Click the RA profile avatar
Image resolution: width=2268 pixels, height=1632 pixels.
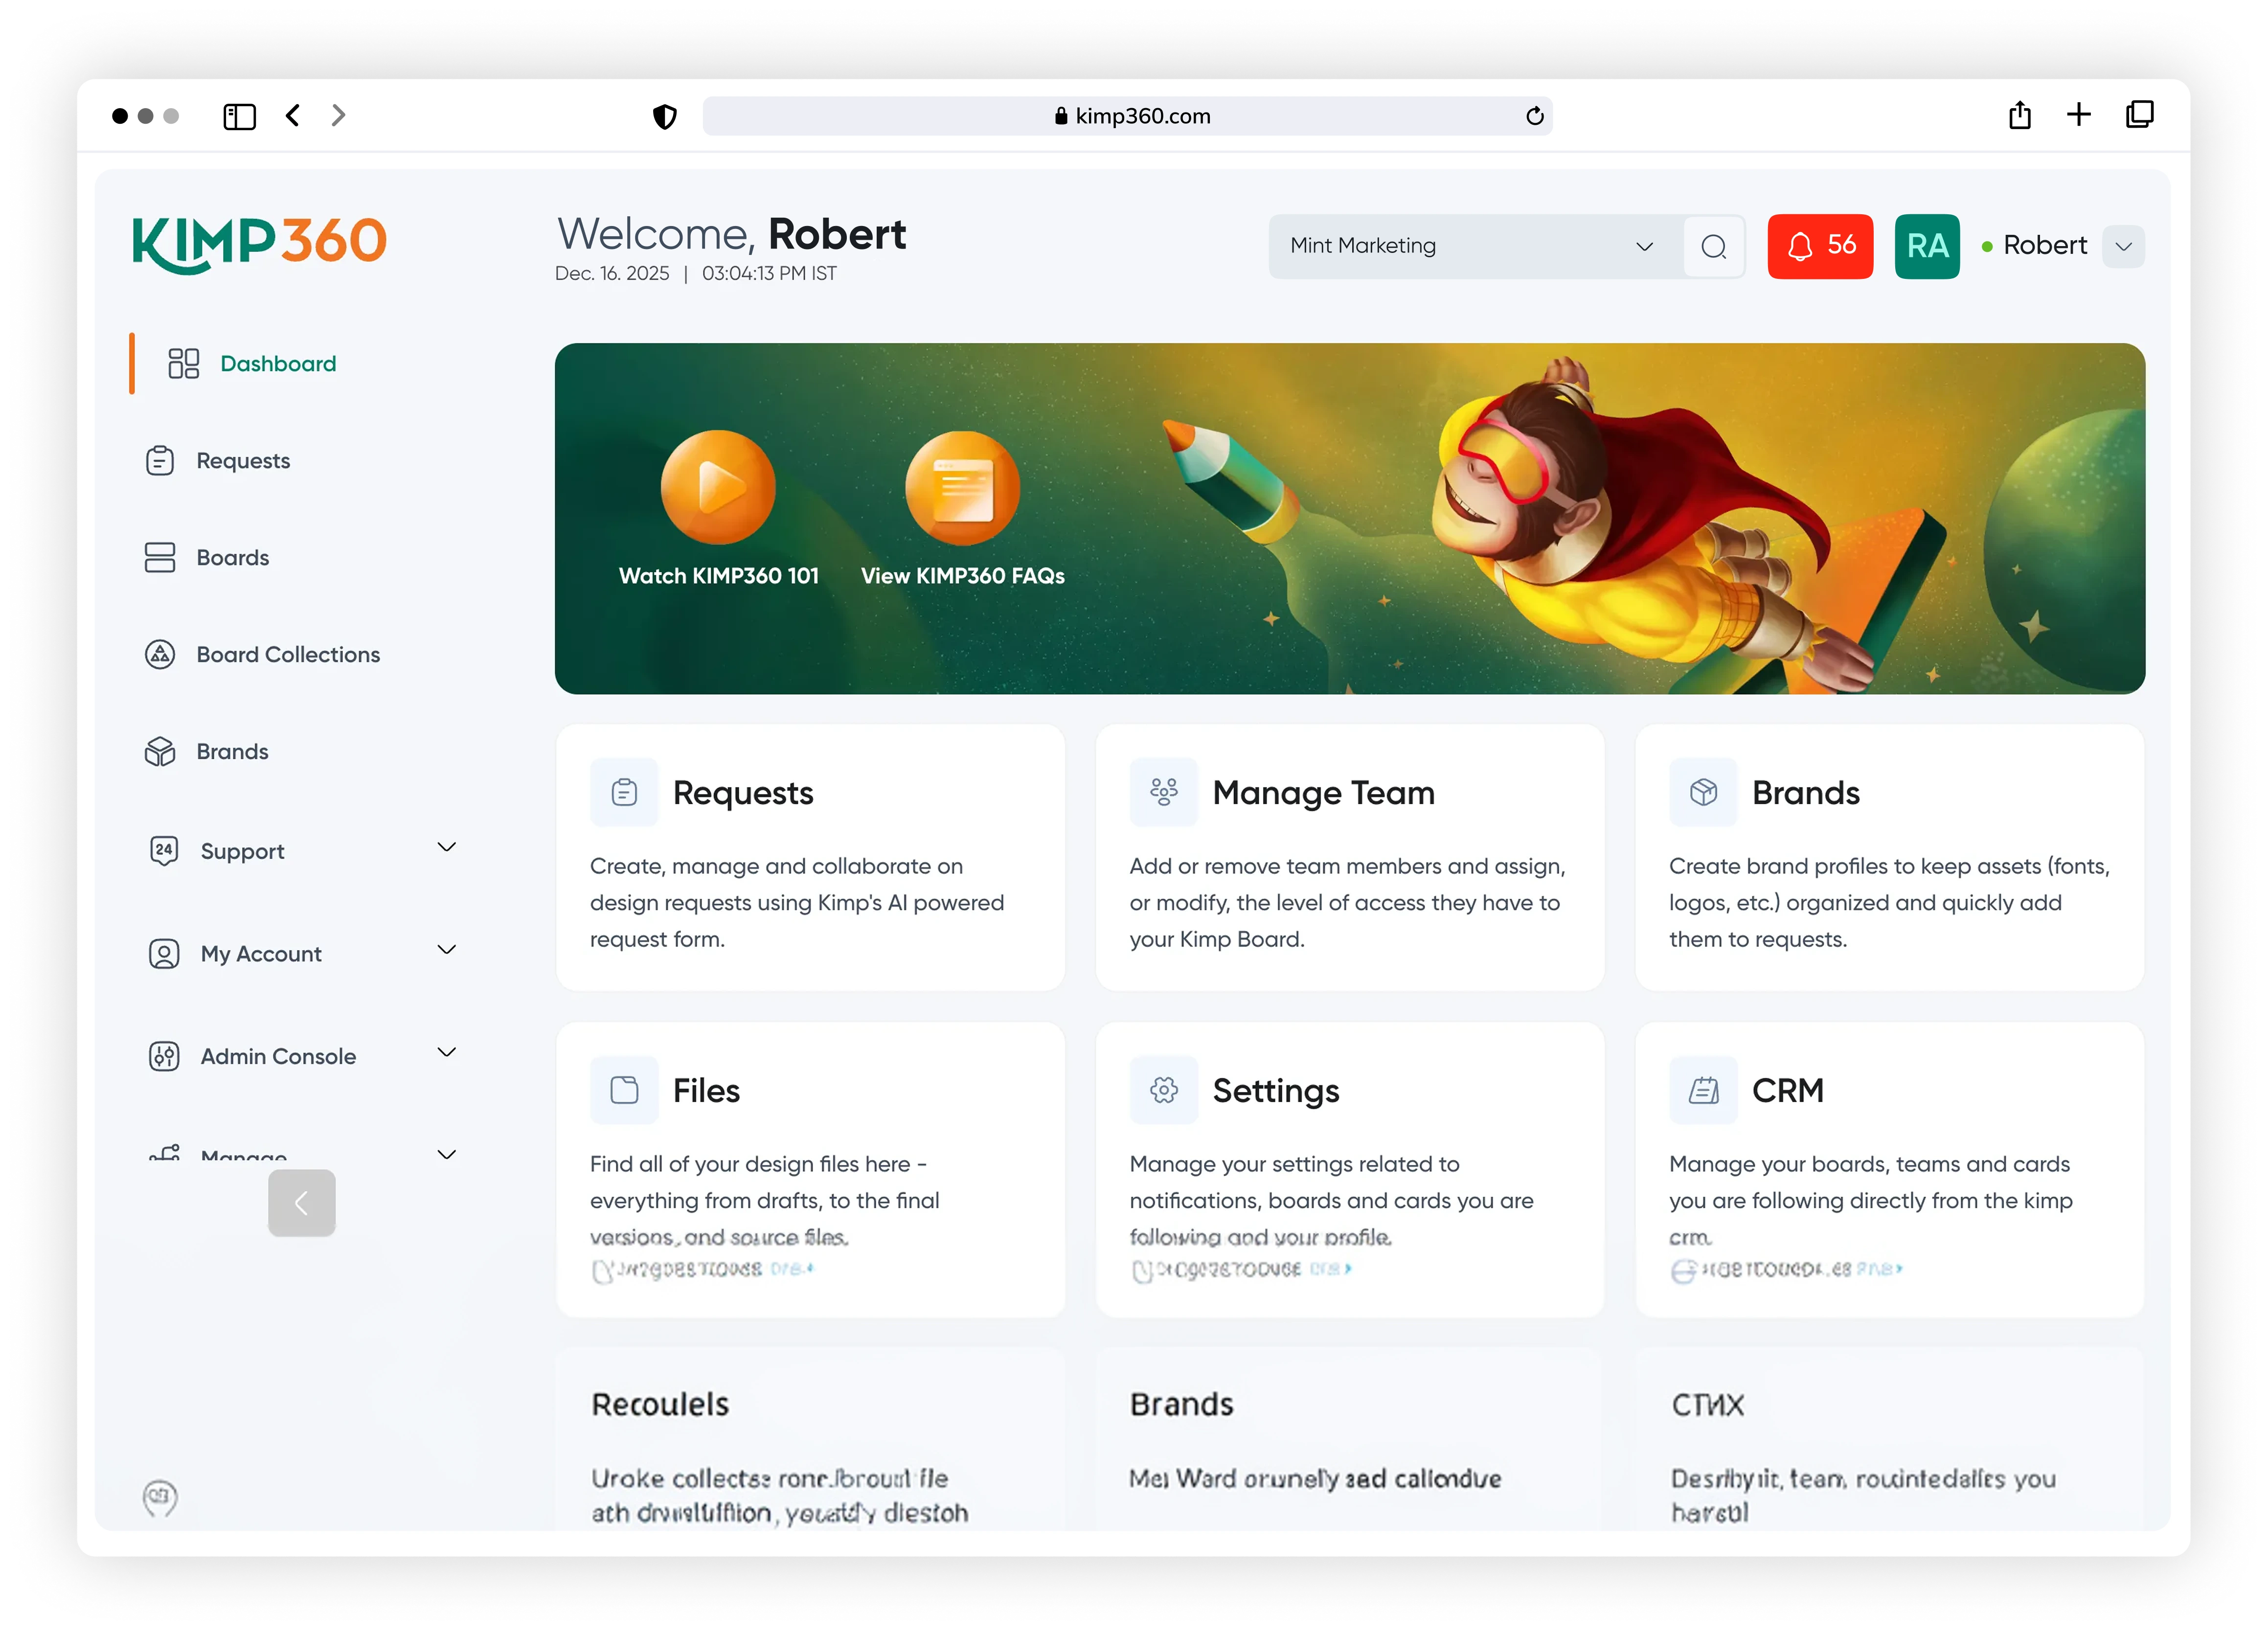point(1926,246)
